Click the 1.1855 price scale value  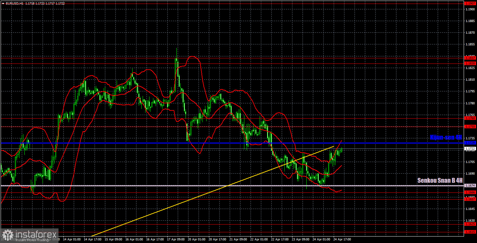(470, 44)
